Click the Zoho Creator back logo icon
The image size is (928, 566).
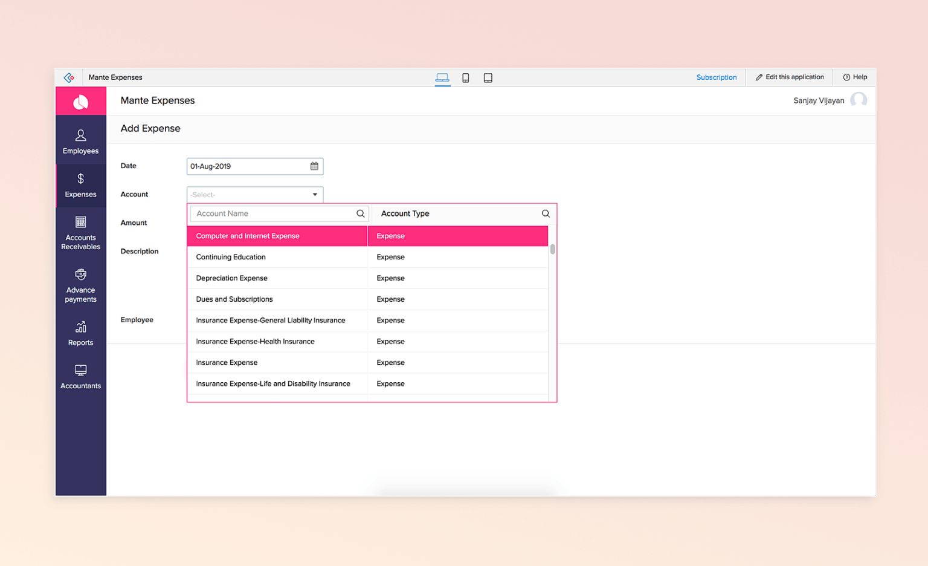click(x=69, y=77)
